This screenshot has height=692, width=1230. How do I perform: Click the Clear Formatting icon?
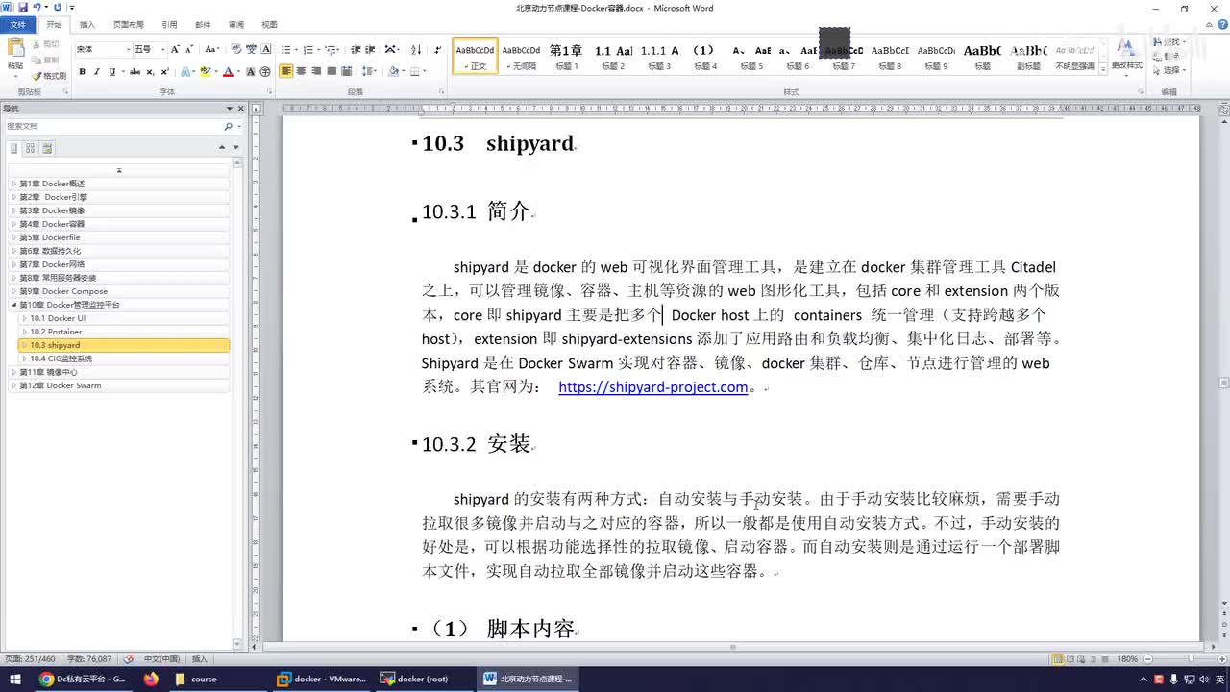pyautogui.click(x=235, y=49)
